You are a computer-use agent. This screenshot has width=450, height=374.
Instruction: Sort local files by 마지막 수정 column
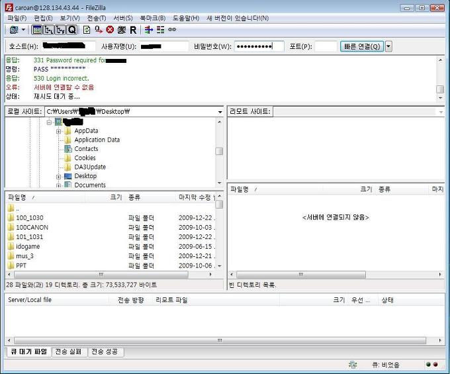click(x=196, y=197)
